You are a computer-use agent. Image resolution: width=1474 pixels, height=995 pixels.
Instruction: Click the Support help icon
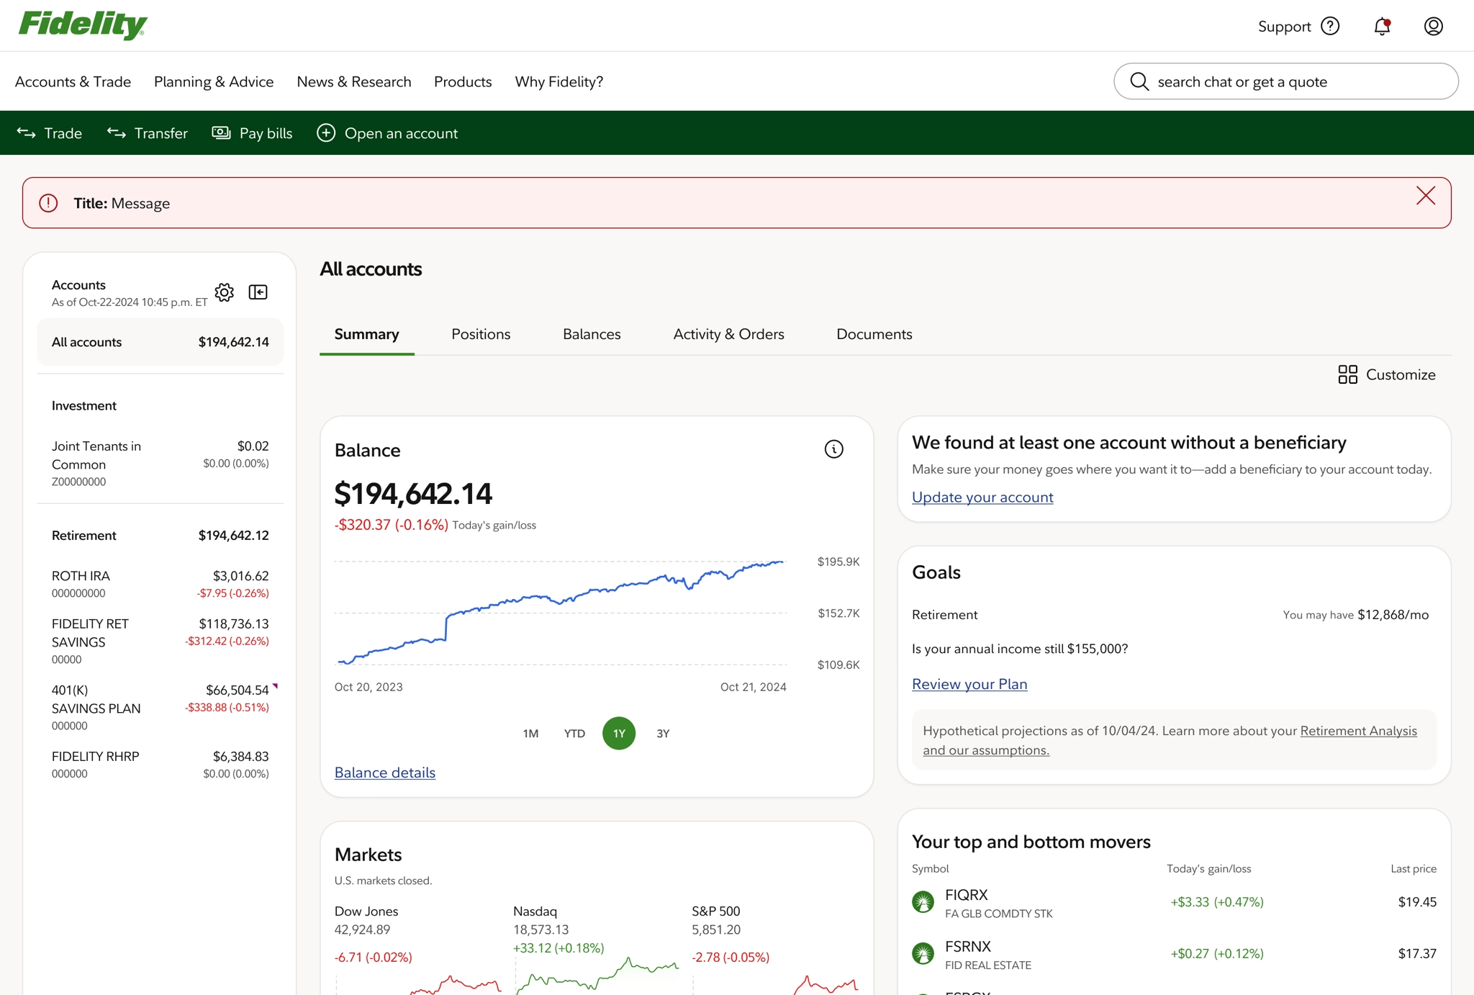tap(1331, 26)
